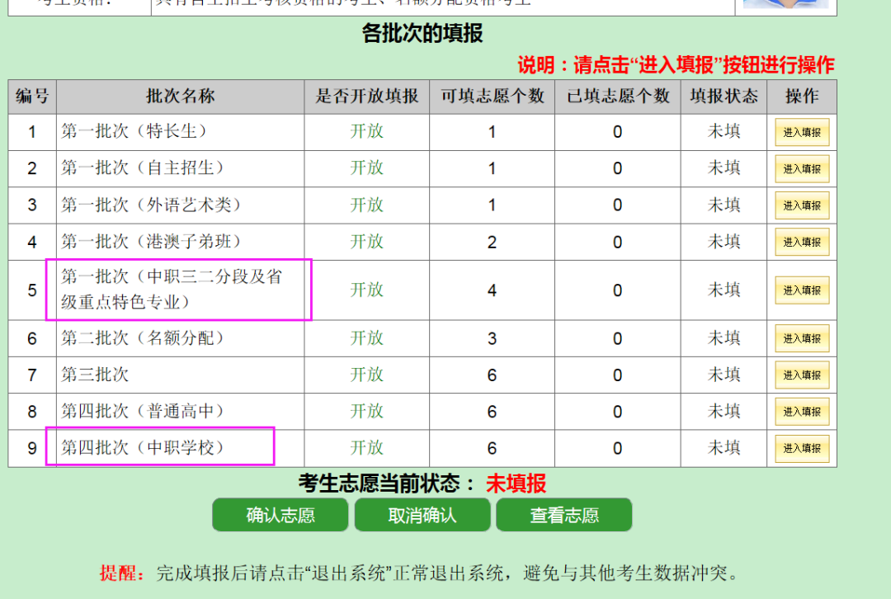Select the 第一批次（外语艺术类） batch name
Viewport: 891px width, 599px height.
pos(151,205)
